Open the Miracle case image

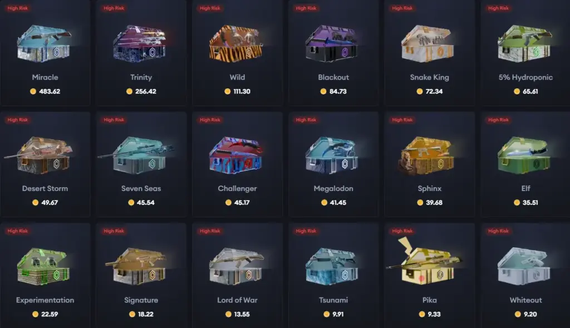click(x=45, y=43)
